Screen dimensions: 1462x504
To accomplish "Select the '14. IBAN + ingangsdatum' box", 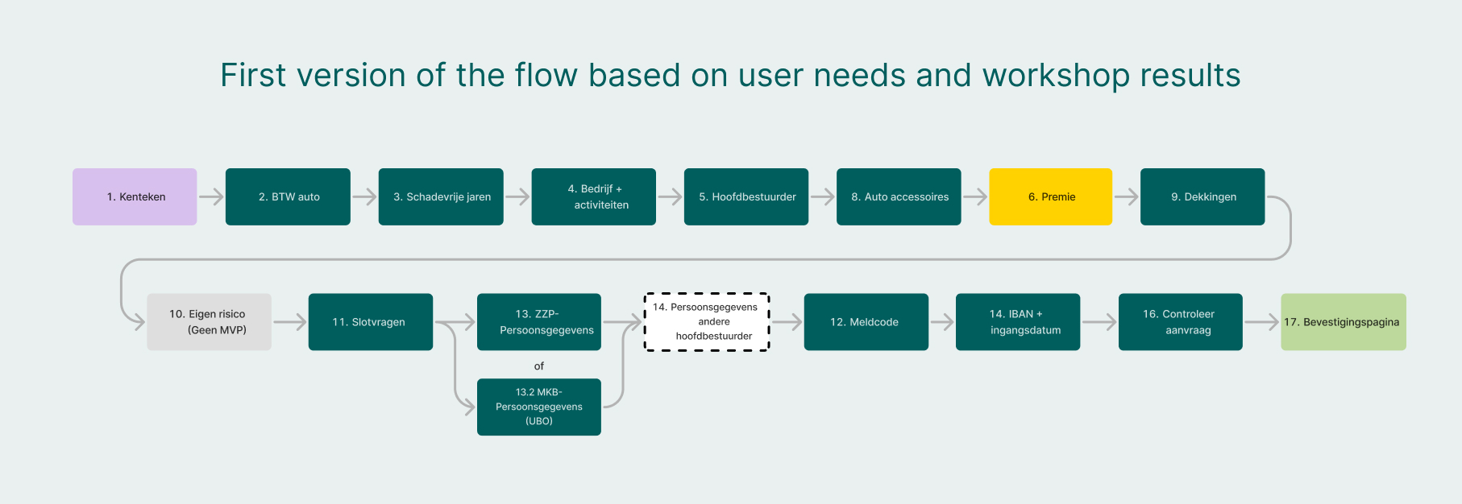I will point(1018,322).
